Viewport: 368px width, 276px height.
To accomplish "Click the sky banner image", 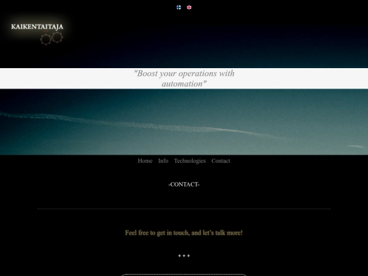I will click(x=184, y=122).
